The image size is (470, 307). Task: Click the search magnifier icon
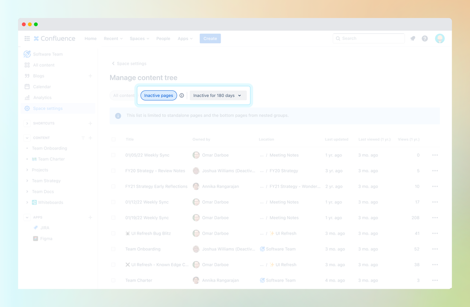[x=338, y=39]
